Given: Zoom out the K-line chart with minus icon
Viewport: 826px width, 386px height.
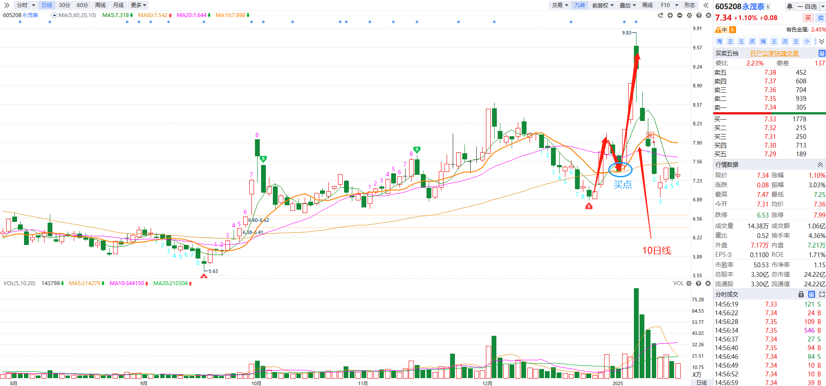Looking at the screenshot, I should pos(680,15).
